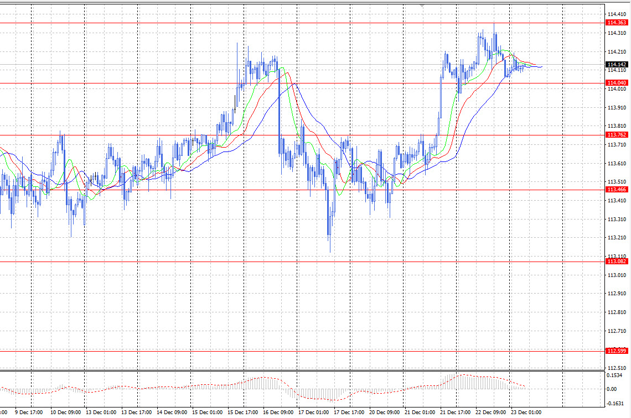Click the 21 Dec 17:00 time label
This screenshot has height=418, width=631.
click(x=455, y=412)
